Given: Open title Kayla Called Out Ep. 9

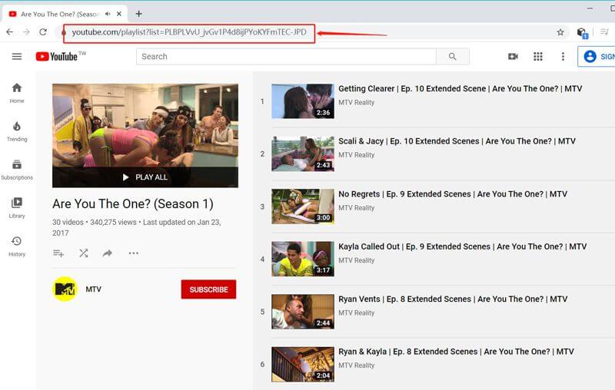Looking at the screenshot, I should pyautogui.click(x=463, y=246).
